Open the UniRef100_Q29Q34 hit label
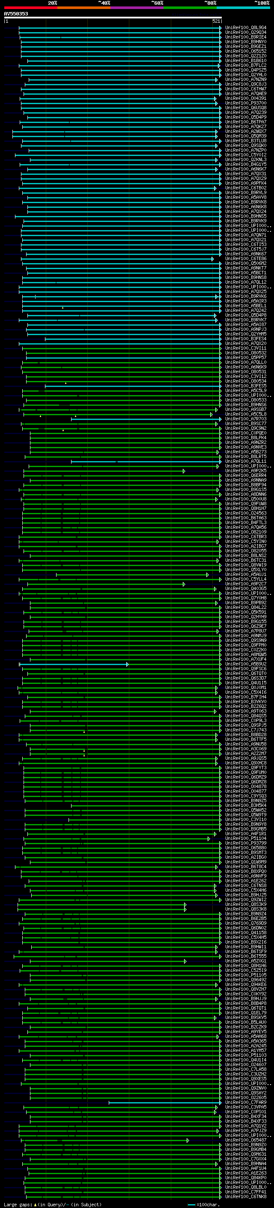 pyautogui.click(x=246, y=33)
